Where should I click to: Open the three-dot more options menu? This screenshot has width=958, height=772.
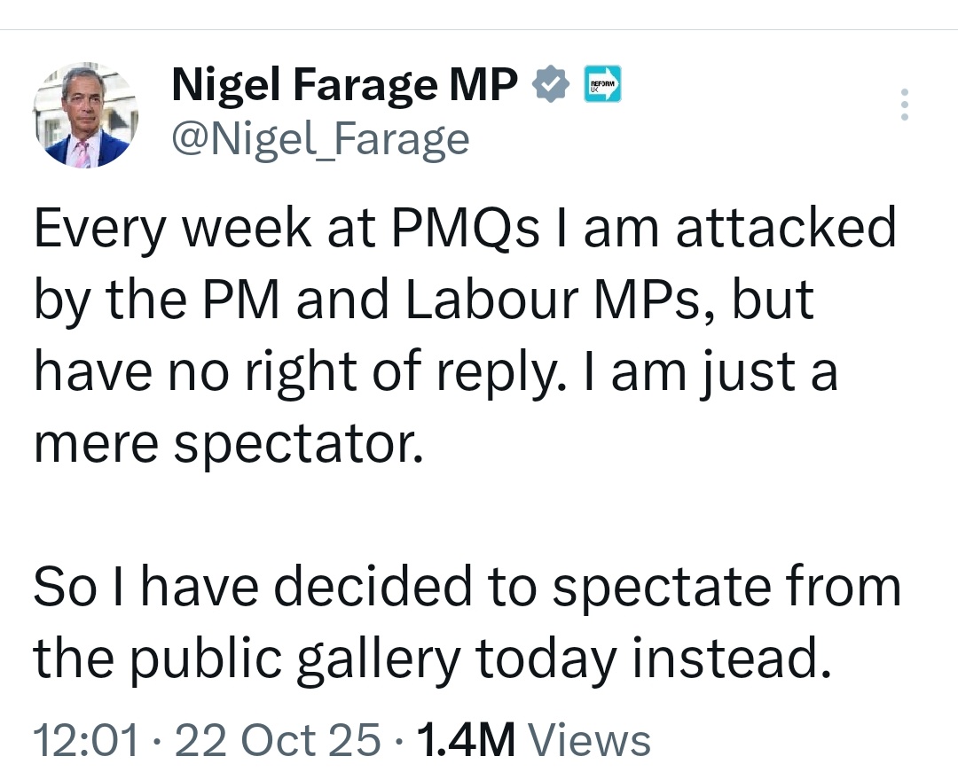point(904,105)
